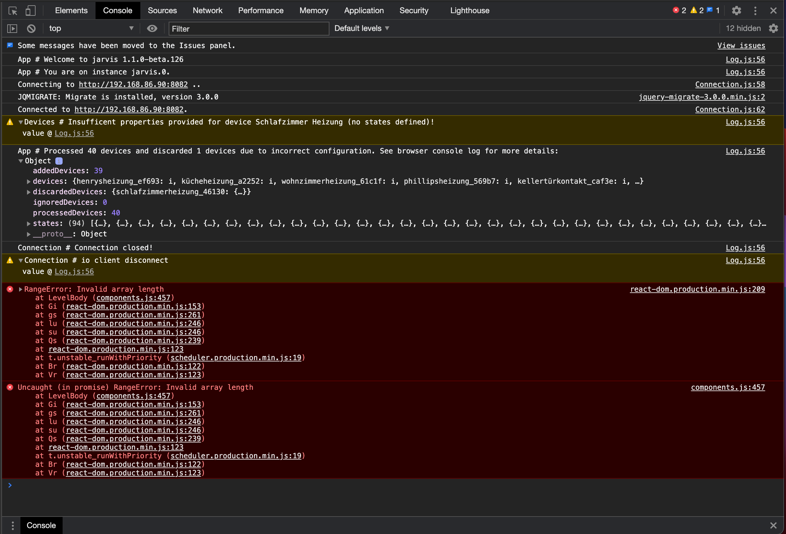
Task: Switch to the Lighthouse tab
Action: click(469, 11)
